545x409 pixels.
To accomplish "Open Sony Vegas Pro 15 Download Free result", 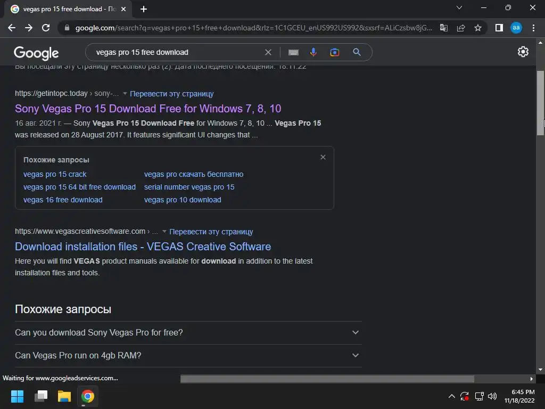I will 148,109.
